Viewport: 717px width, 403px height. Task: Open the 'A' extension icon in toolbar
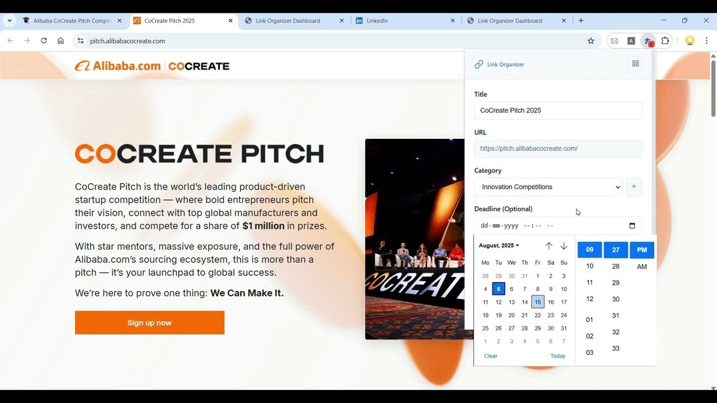(x=631, y=41)
